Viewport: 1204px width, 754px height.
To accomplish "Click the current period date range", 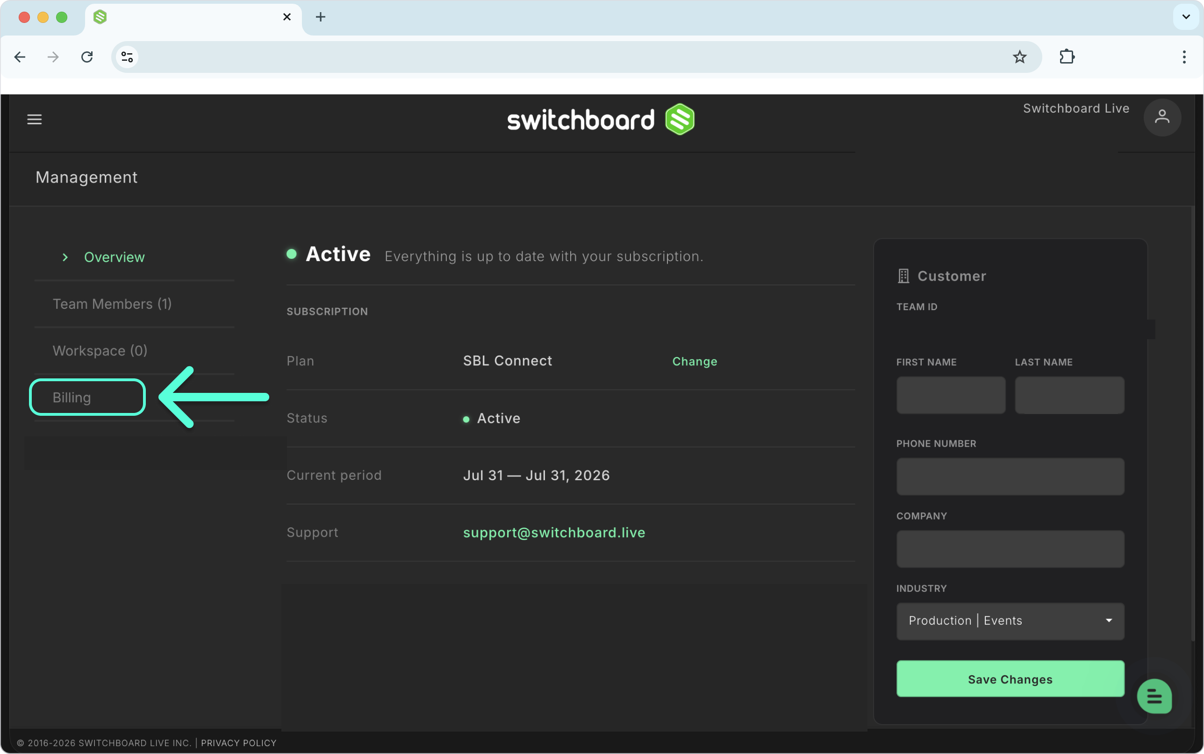I will click(x=536, y=475).
